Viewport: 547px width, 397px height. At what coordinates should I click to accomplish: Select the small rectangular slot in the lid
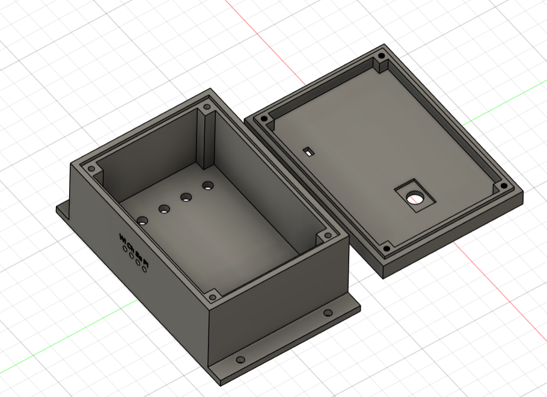[308, 152]
